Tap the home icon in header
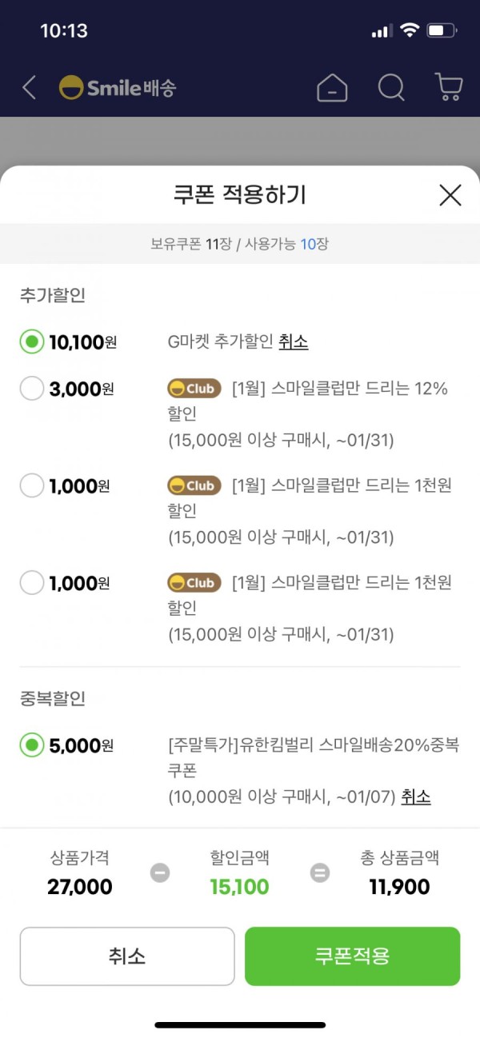Image resolution: width=480 pixels, height=1038 pixels. click(332, 87)
